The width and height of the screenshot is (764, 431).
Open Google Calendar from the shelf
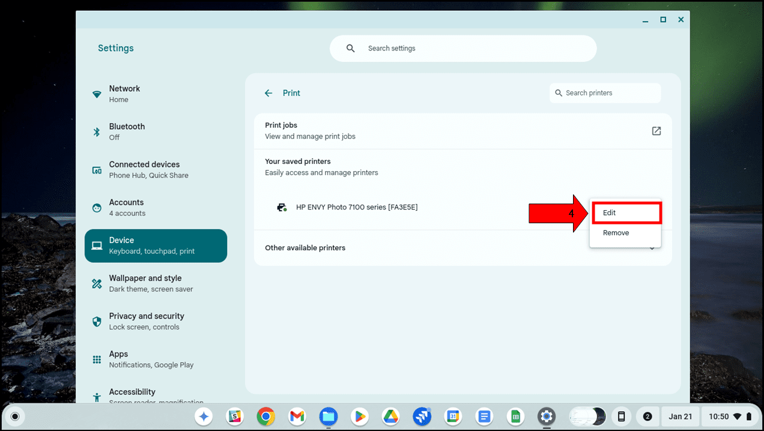pos(453,416)
